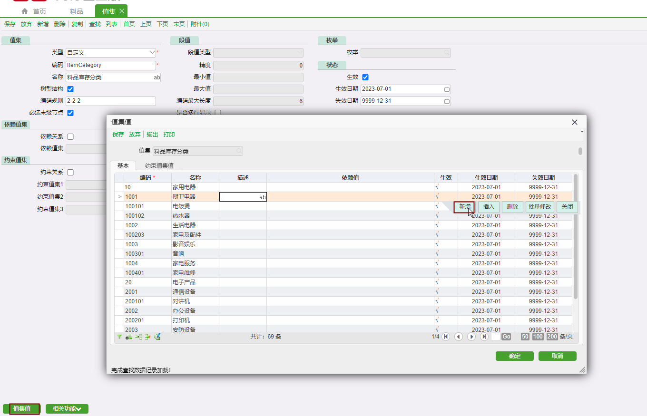Viewport: 647px width, 416px height.
Task: Close the 值集值 dialog with X
Action: [574, 122]
